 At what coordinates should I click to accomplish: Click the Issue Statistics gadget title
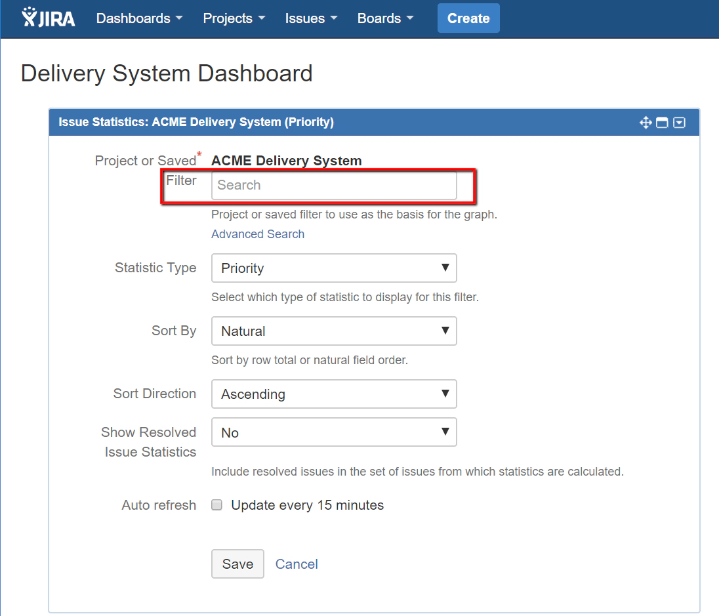coord(196,122)
